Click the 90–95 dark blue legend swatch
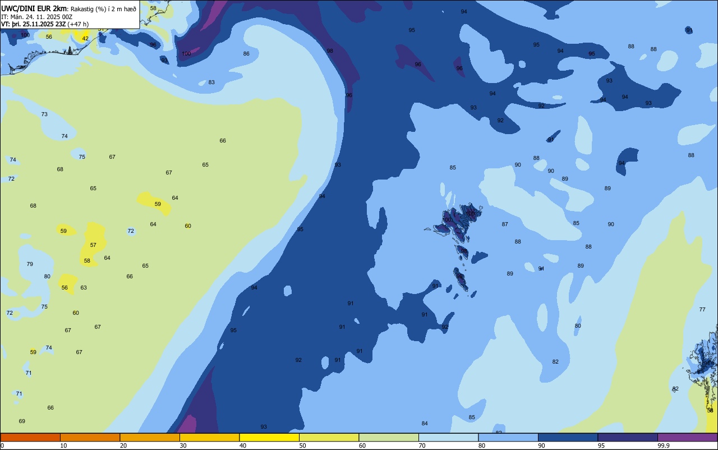Viewport: 718px width, 450px height. (x=568, y=437)
